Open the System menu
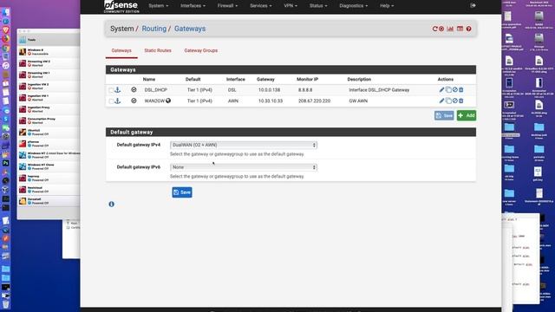555x312 pixels. pos(158,6)
